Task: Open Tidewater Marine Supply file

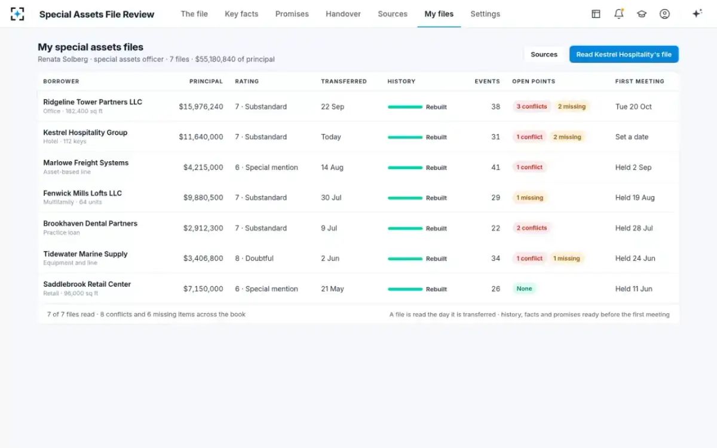Action: (x=85, y=254)
